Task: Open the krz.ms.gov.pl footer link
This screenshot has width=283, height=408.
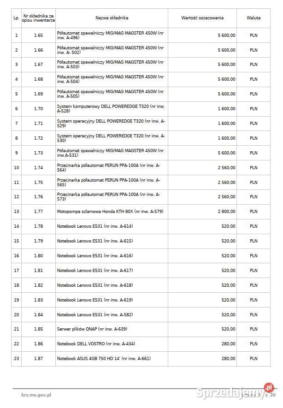Action: tap(36, 395)
